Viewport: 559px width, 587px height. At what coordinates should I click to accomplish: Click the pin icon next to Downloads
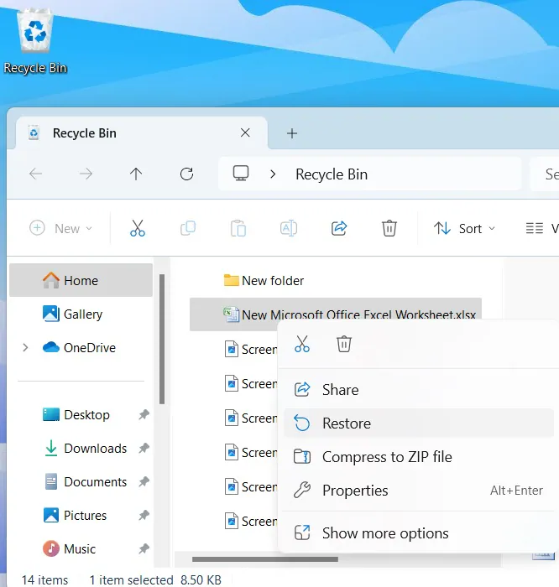click(144, 448)
